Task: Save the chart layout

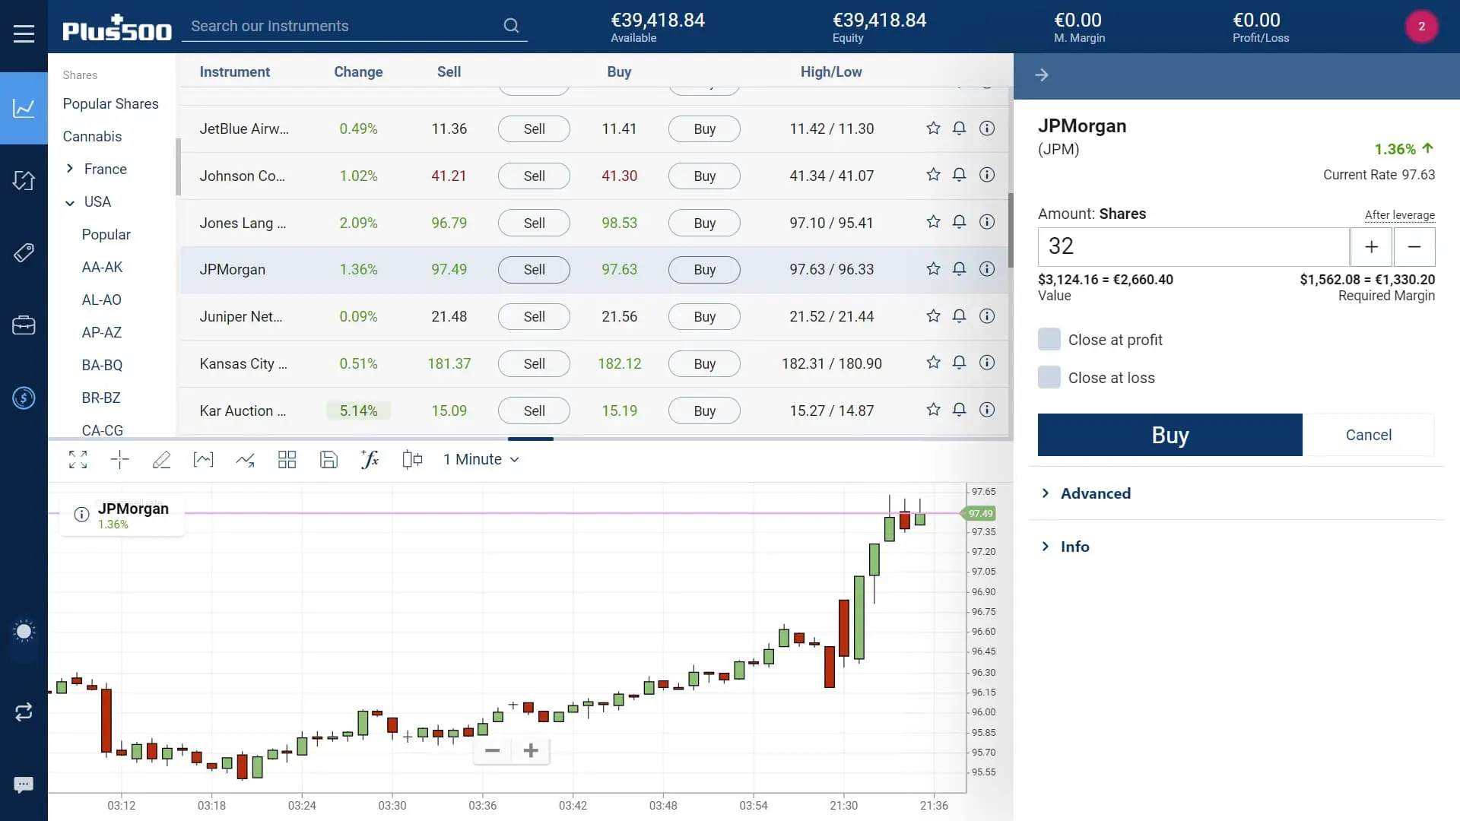Action: click(x=328, y=459)
